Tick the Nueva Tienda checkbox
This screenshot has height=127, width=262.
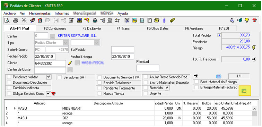pos(99,94)
